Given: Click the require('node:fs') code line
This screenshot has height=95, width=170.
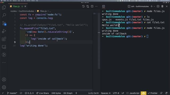Looking at the screenshot, I should [41, 15].
